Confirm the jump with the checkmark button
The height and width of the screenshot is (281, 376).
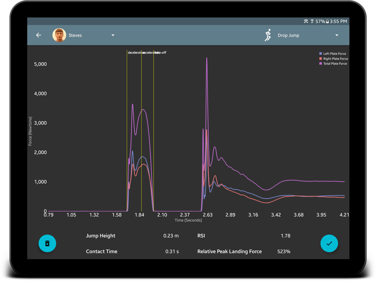click(x=329, y=243)
